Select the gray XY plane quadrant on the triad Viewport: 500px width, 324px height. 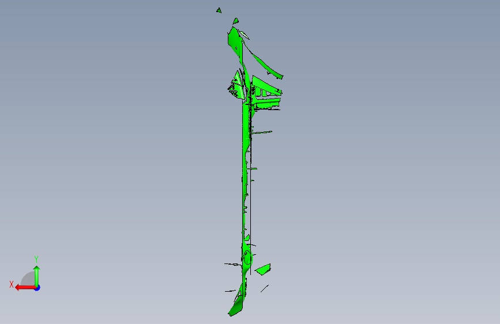coord(28,280)
